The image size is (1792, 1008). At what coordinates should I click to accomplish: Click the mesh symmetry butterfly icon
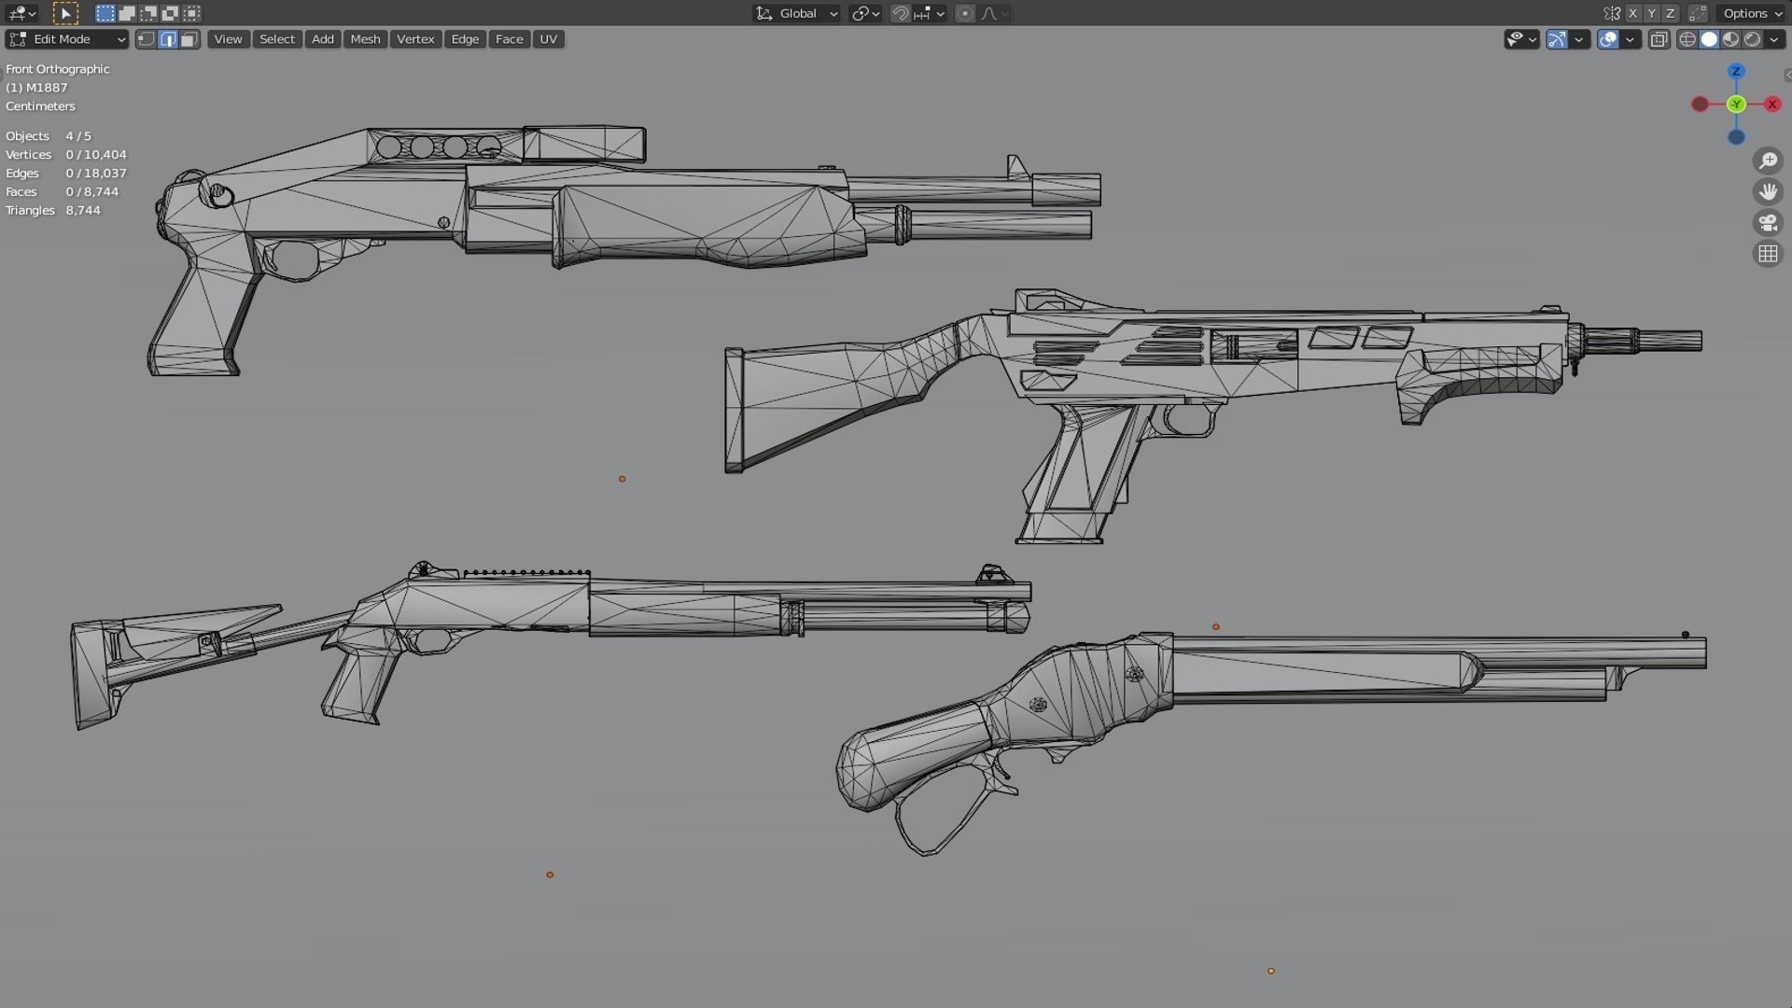1612,13
